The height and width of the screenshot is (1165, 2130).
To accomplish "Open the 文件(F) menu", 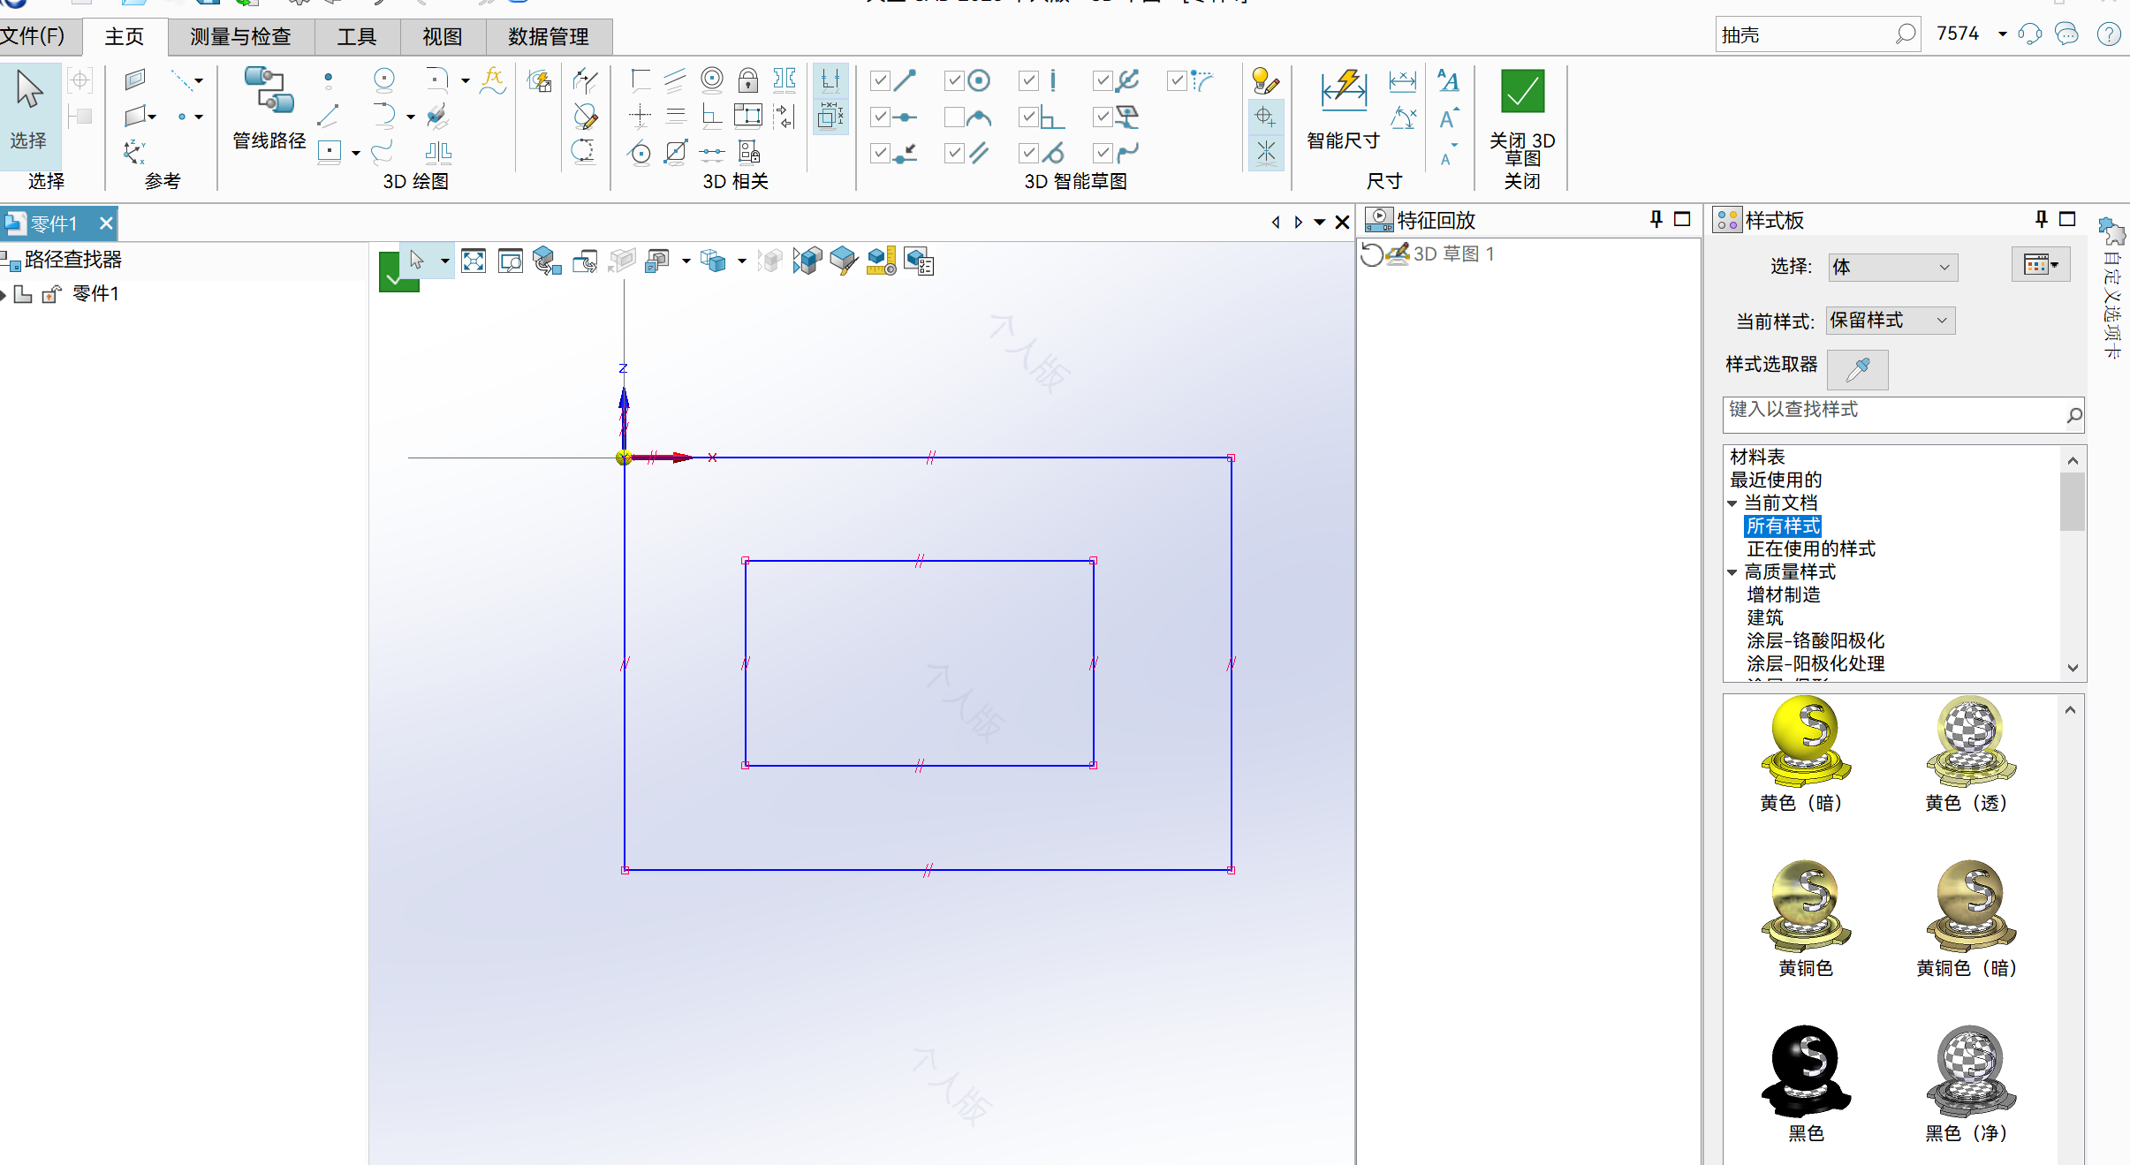I will coord(34,36).
